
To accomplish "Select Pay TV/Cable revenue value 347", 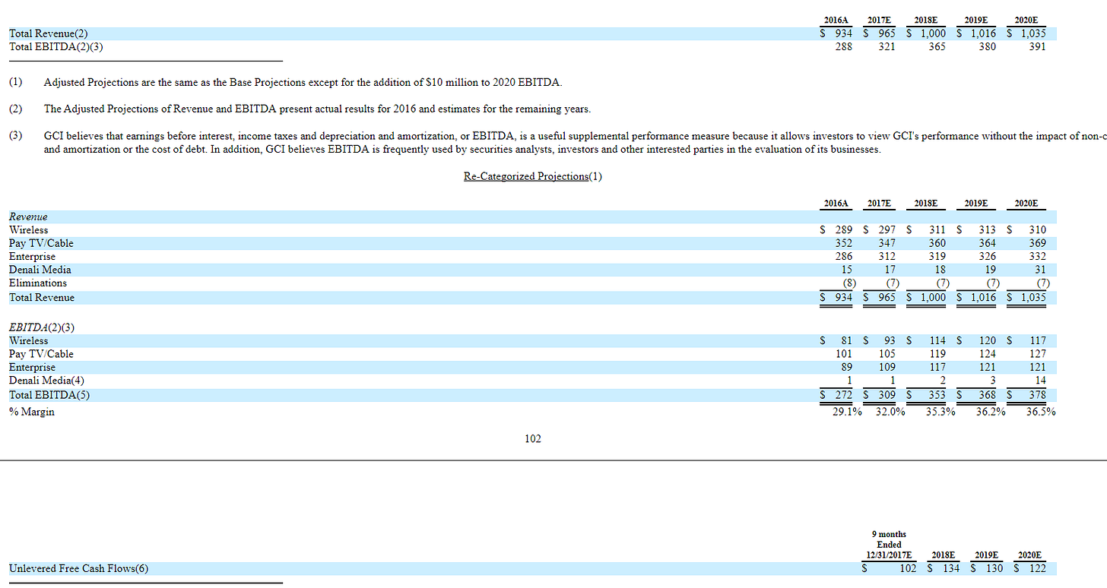I will [887, 243].
